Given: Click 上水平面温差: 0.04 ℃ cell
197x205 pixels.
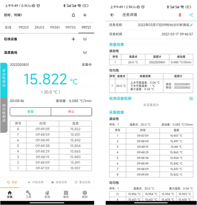Looking at the screenshot, I should [145, 83].
